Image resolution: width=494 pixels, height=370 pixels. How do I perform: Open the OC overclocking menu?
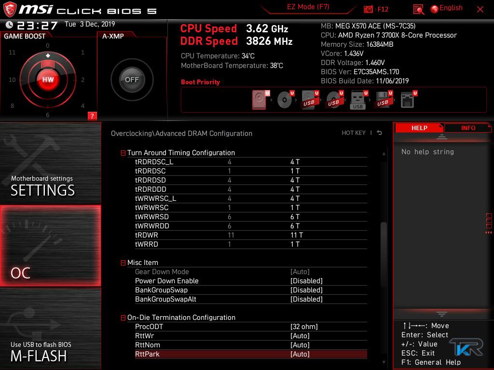(50, 246)
